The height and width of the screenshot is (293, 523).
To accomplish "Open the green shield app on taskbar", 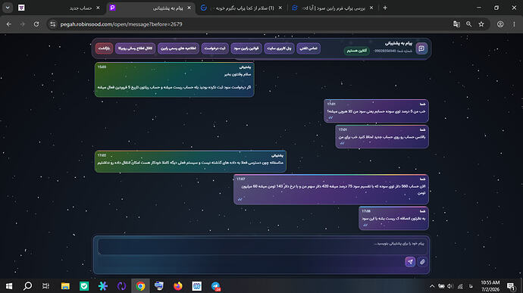I will click(84, 286).
